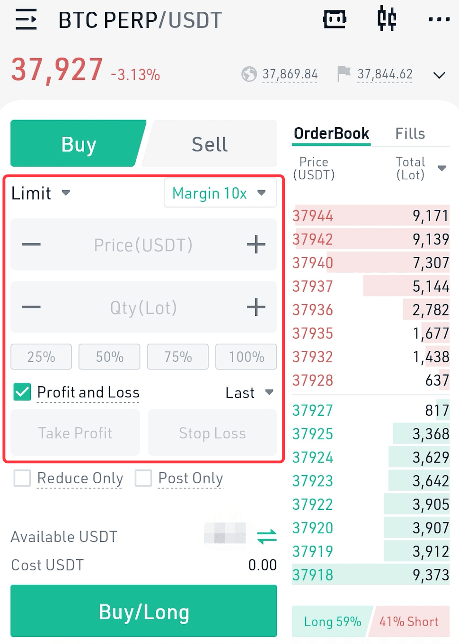The width and height of the screenshot is (459, 644).
Task: Click the minus icon in Qty field
Action: 31,307
